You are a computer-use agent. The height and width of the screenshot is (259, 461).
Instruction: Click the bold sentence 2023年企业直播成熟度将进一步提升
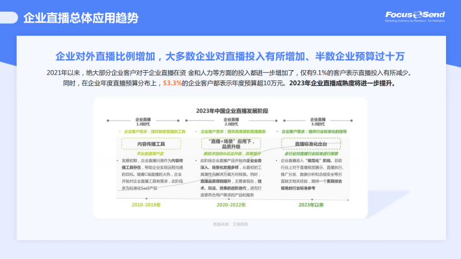(343, 83)
